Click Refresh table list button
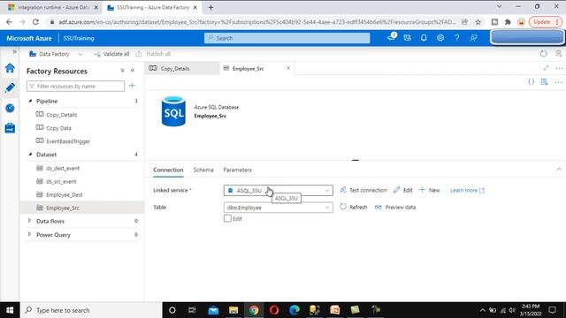 (x=354, y=207)
